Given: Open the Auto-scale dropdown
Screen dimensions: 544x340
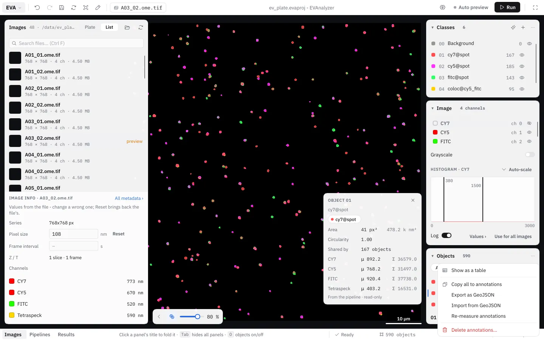Looking at the screenshot, I should point(516,169).
